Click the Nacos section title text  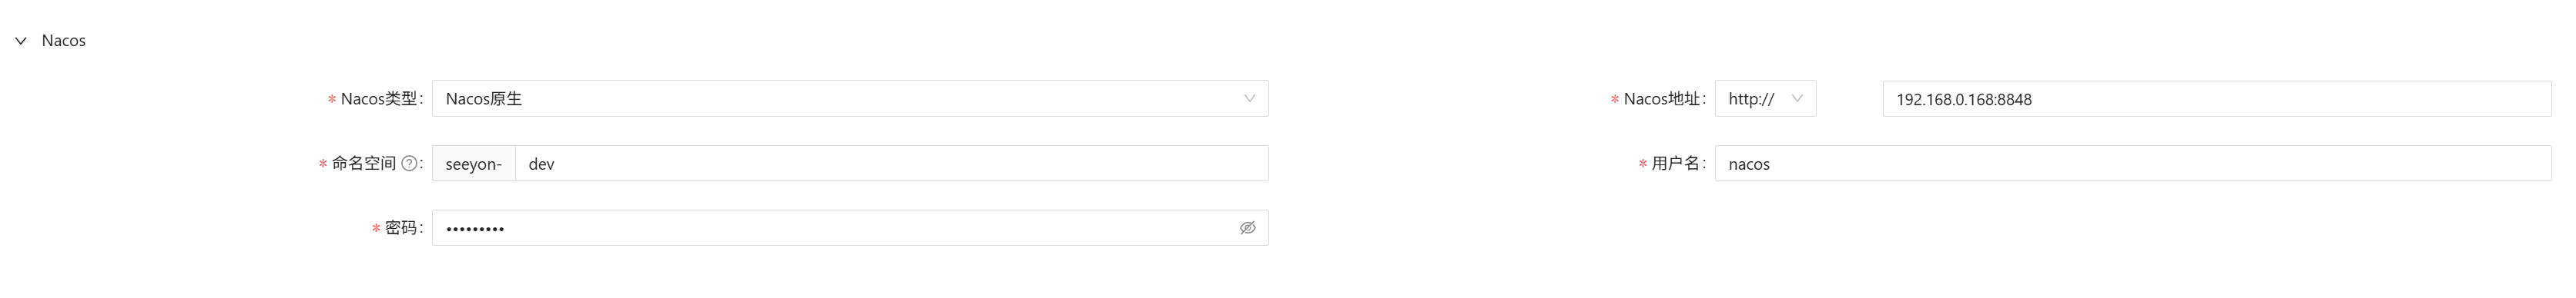pos(63,41)
